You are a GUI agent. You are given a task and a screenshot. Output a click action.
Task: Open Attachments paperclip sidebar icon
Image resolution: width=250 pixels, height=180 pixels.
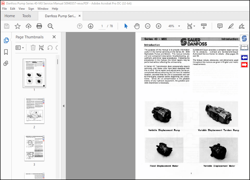(6, 64)
